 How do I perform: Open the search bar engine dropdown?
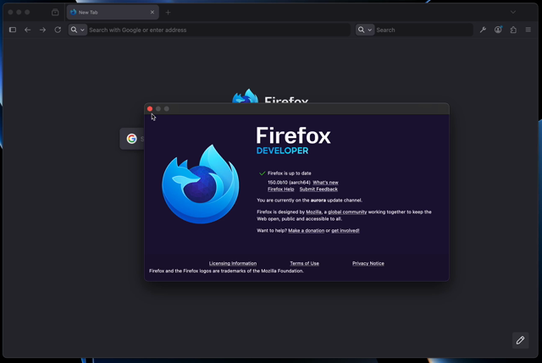365,30
